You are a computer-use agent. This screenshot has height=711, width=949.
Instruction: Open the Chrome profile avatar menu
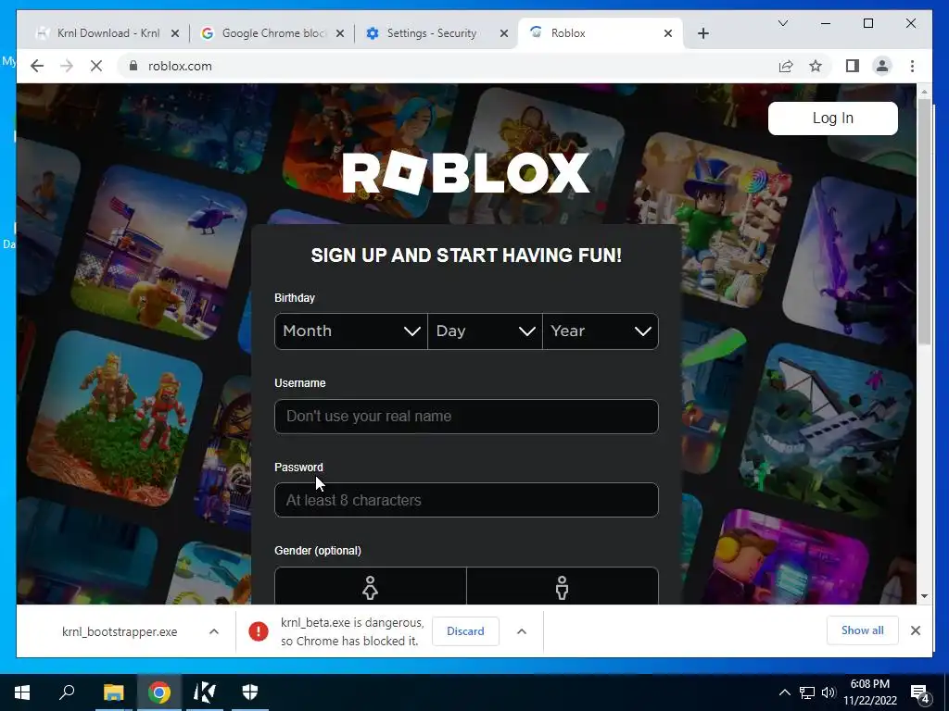point(882,66)
